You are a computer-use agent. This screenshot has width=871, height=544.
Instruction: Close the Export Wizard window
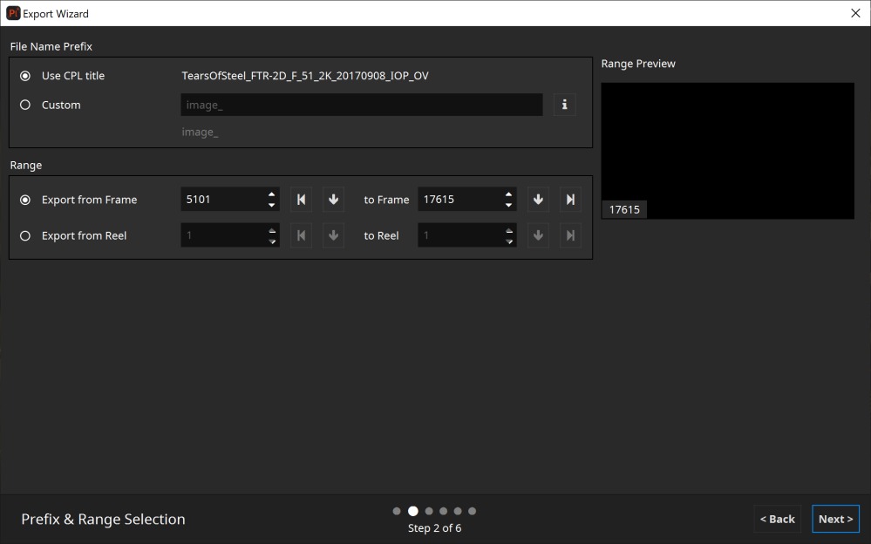[854, 13]
